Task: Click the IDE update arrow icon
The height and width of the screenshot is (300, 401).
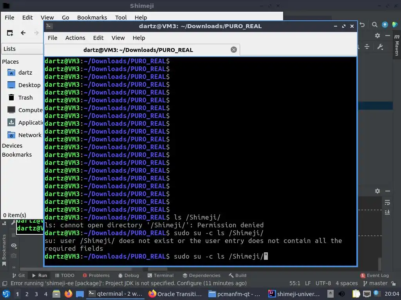Action: 385,25
